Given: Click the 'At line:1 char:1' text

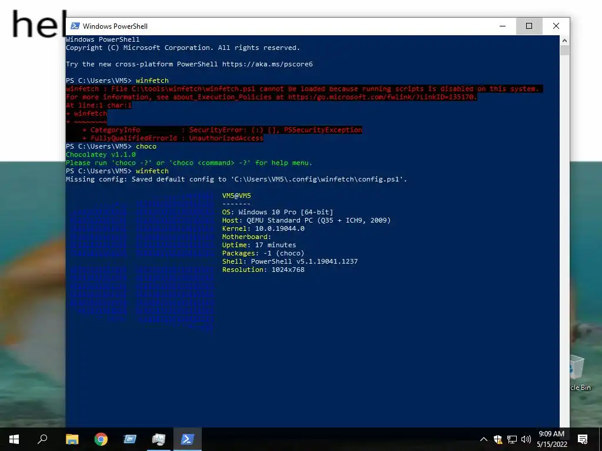Looking at the screenshot, I should 99,105.
